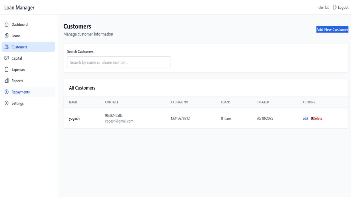Go to Repayments
The image size is (351, 197).
28,92
